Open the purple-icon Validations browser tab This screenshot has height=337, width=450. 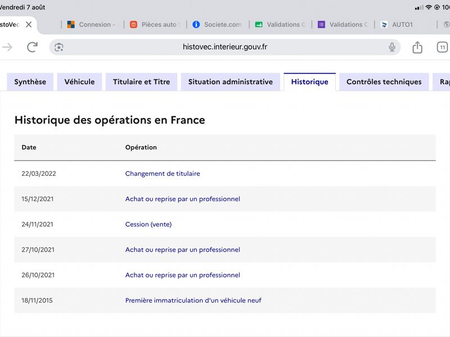point(343,25)
